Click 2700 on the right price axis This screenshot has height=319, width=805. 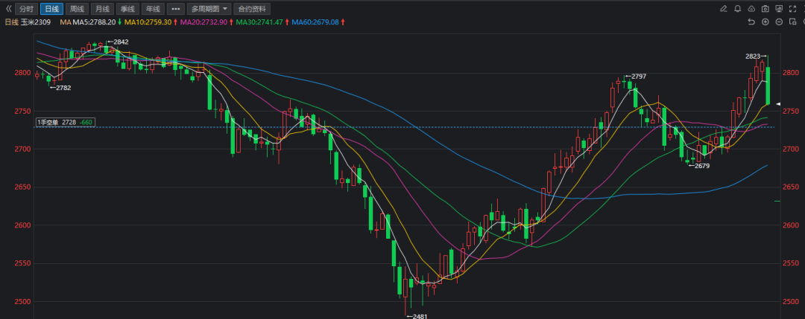[x=792, y=149]
